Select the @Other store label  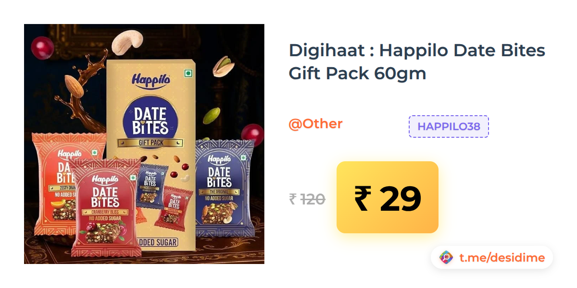[315, 124]
